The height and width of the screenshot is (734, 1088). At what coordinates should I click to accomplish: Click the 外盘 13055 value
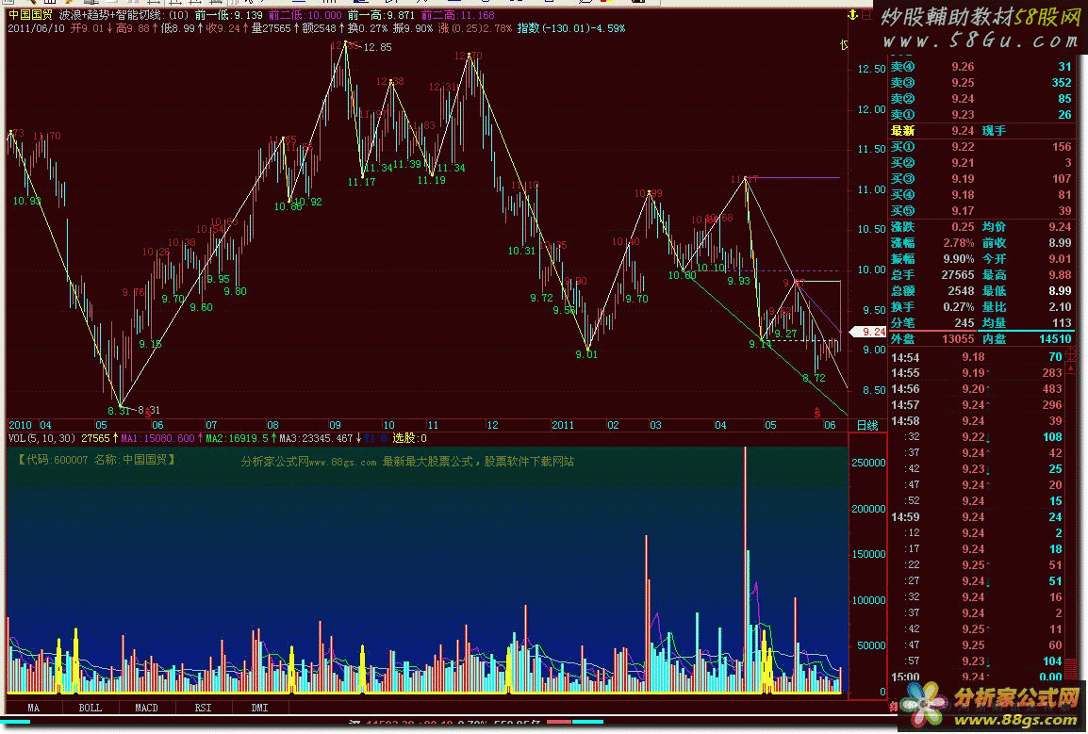(x=958, y=338)
